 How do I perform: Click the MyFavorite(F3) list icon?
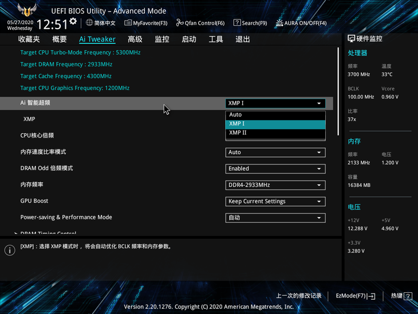(x=128, y=23)
